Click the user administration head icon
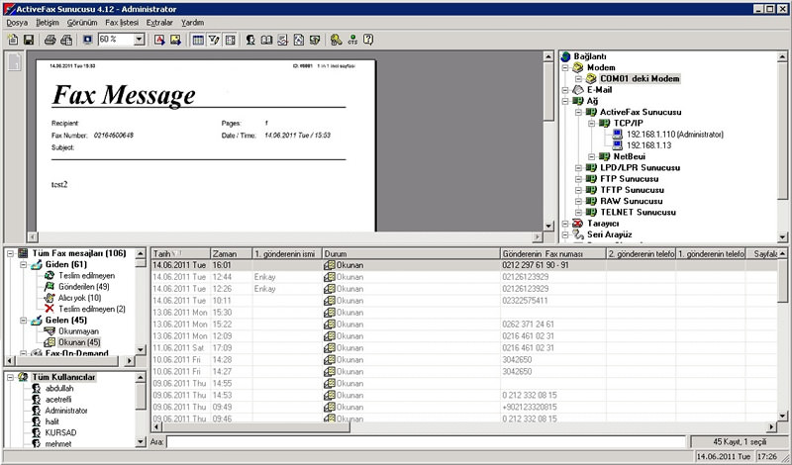 tap(250, 40)
